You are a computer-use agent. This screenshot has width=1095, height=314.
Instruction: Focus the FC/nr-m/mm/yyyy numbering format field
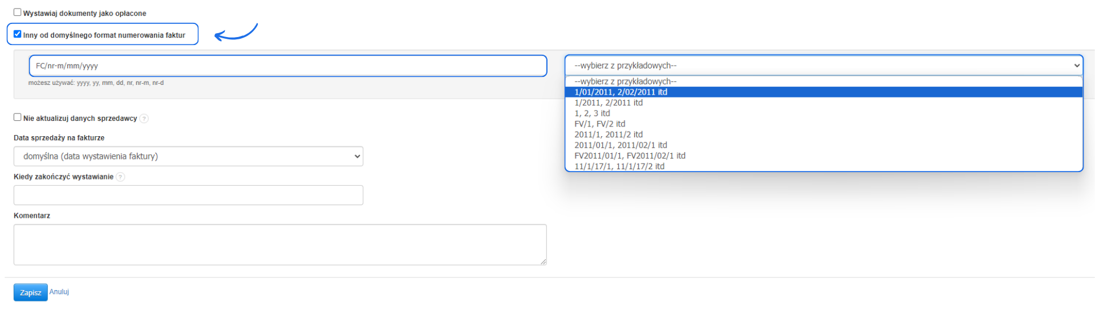pyautogui.click(x=288, y=66)
